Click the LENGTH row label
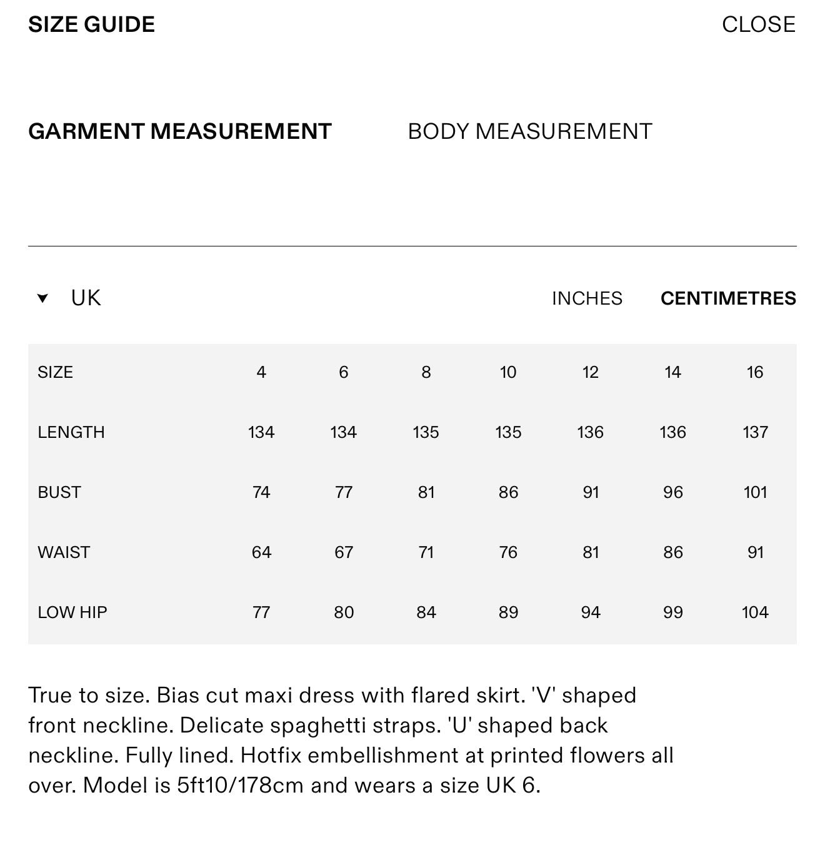Viewport: 825px width, 852px height. pos(71,432)
